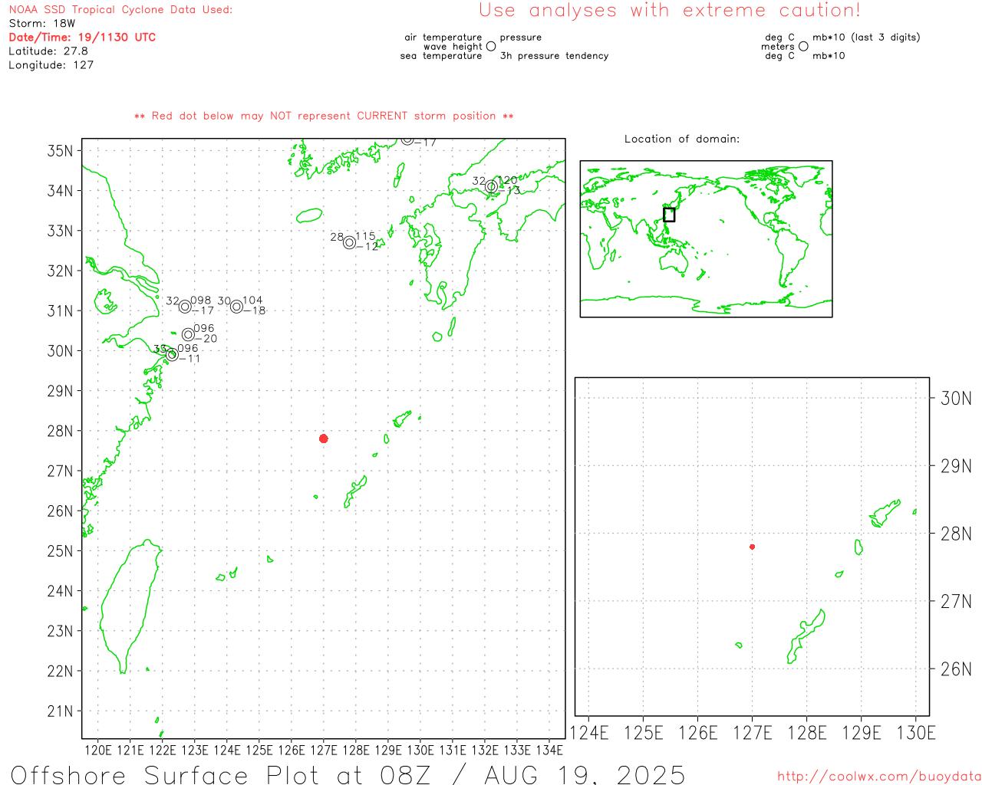Click the 'Storm: 18W' label
This screenshot has width=982, height=785.
tap(42, 24)
